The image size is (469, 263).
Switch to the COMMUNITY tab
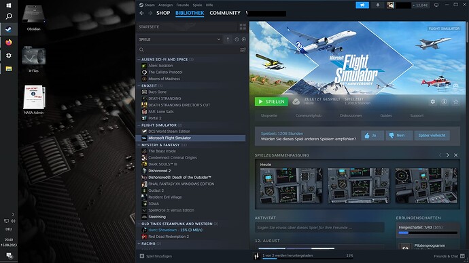tap(225, 13)
